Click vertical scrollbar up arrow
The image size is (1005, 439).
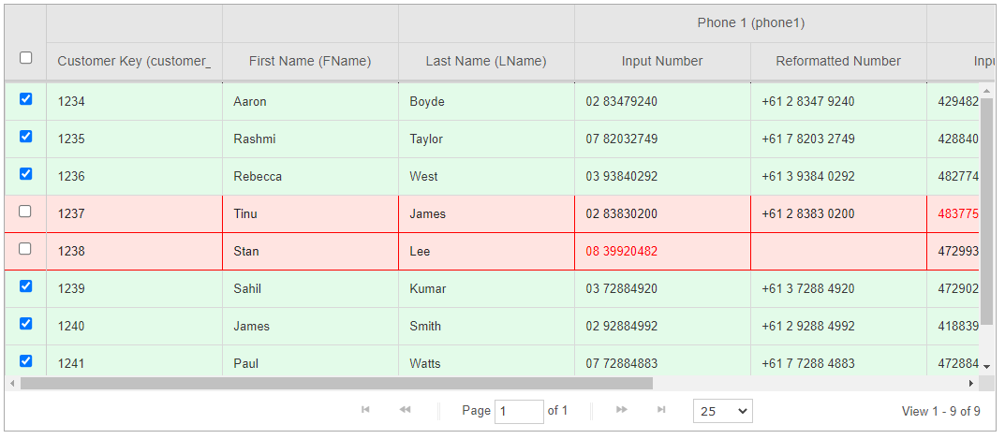click(986, 92)
